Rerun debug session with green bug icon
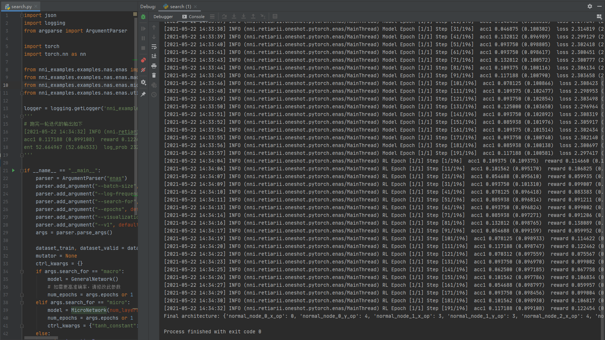This screenshot has width=605, height=340. 143,17
